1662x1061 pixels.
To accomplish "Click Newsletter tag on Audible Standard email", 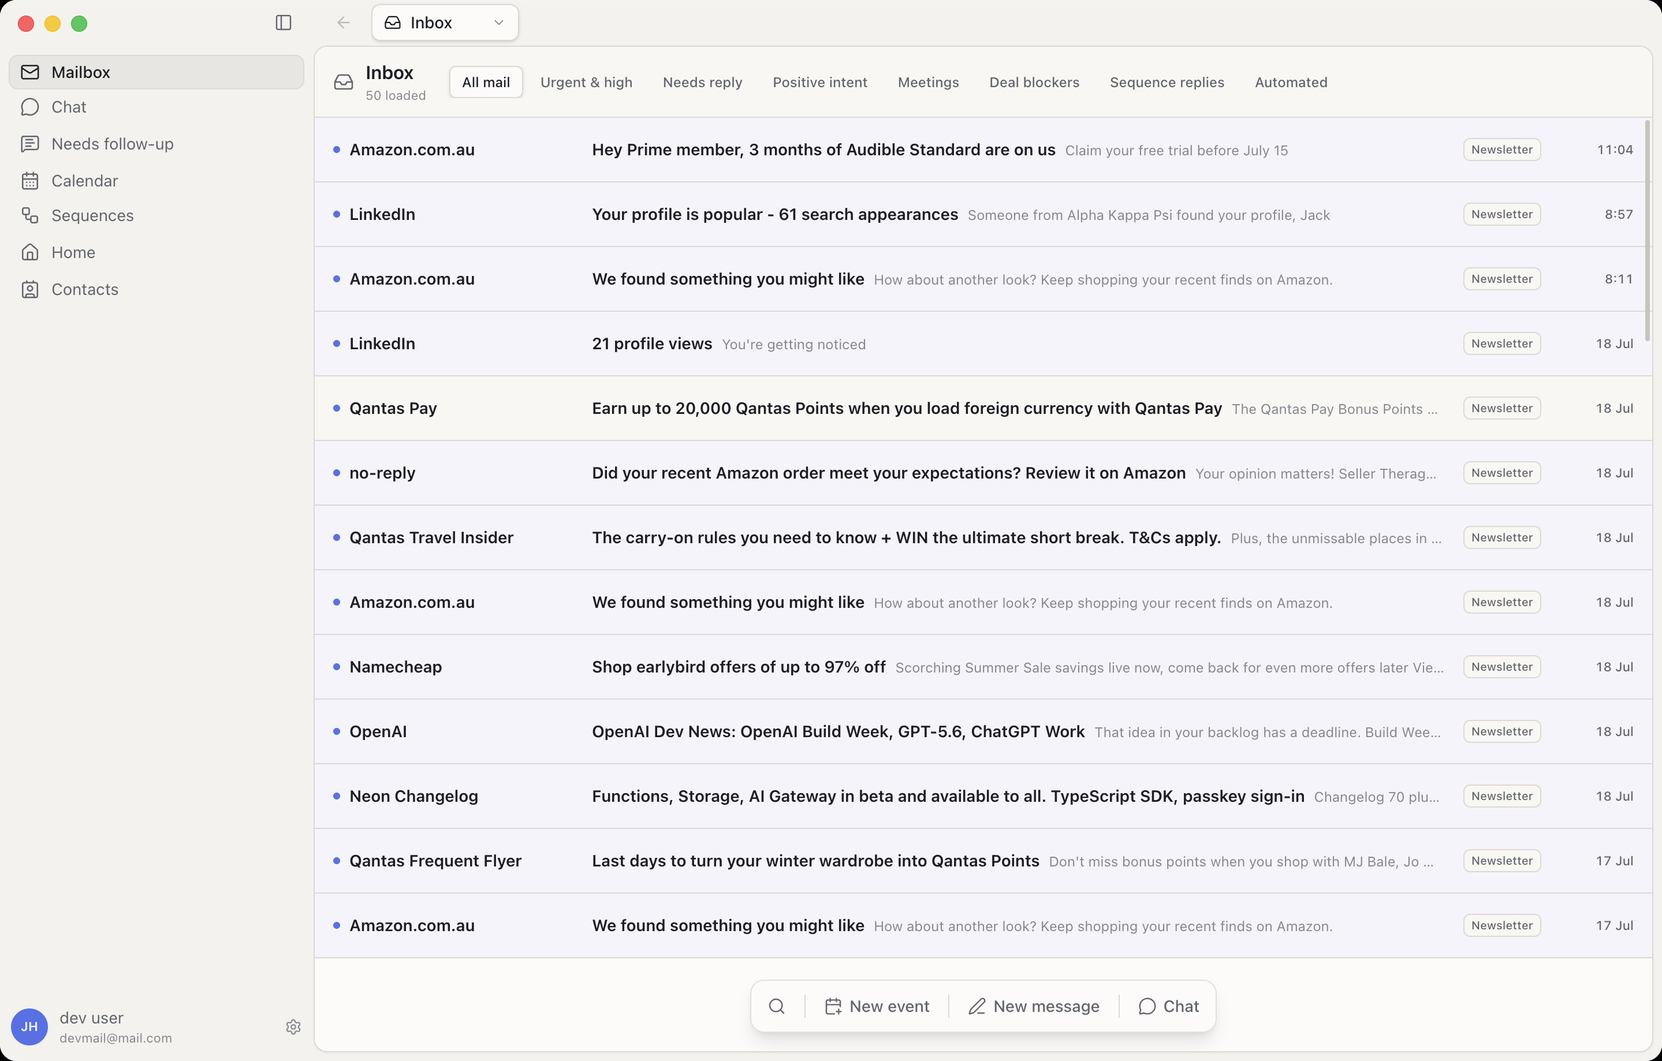I will point(1501,150).
